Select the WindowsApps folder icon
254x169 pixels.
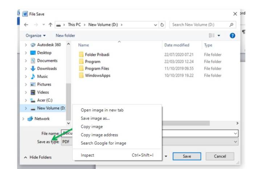(x=81, y=76)
